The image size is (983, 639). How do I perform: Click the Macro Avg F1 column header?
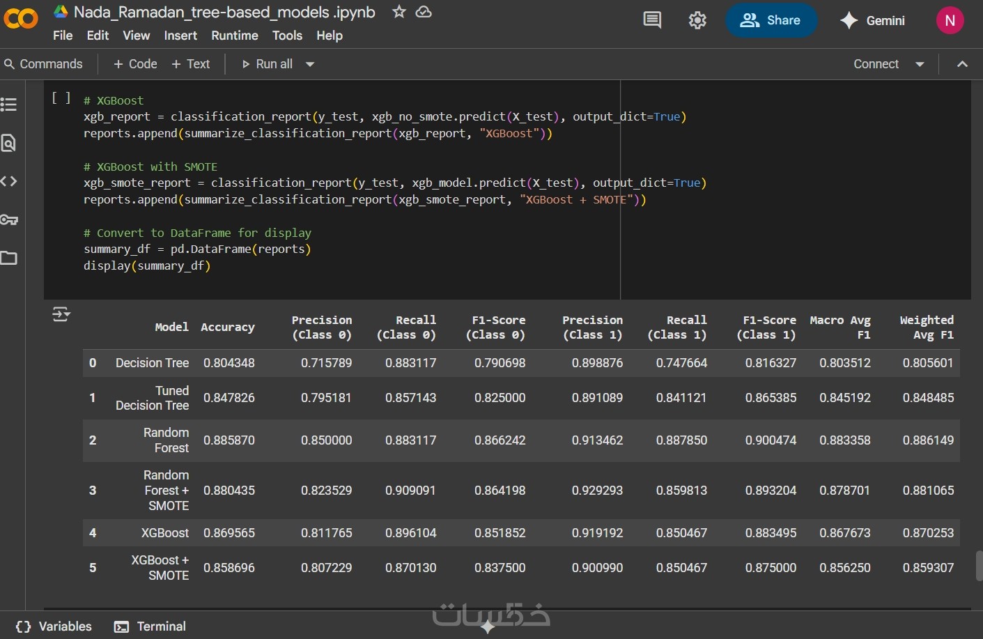click(840, 328)
